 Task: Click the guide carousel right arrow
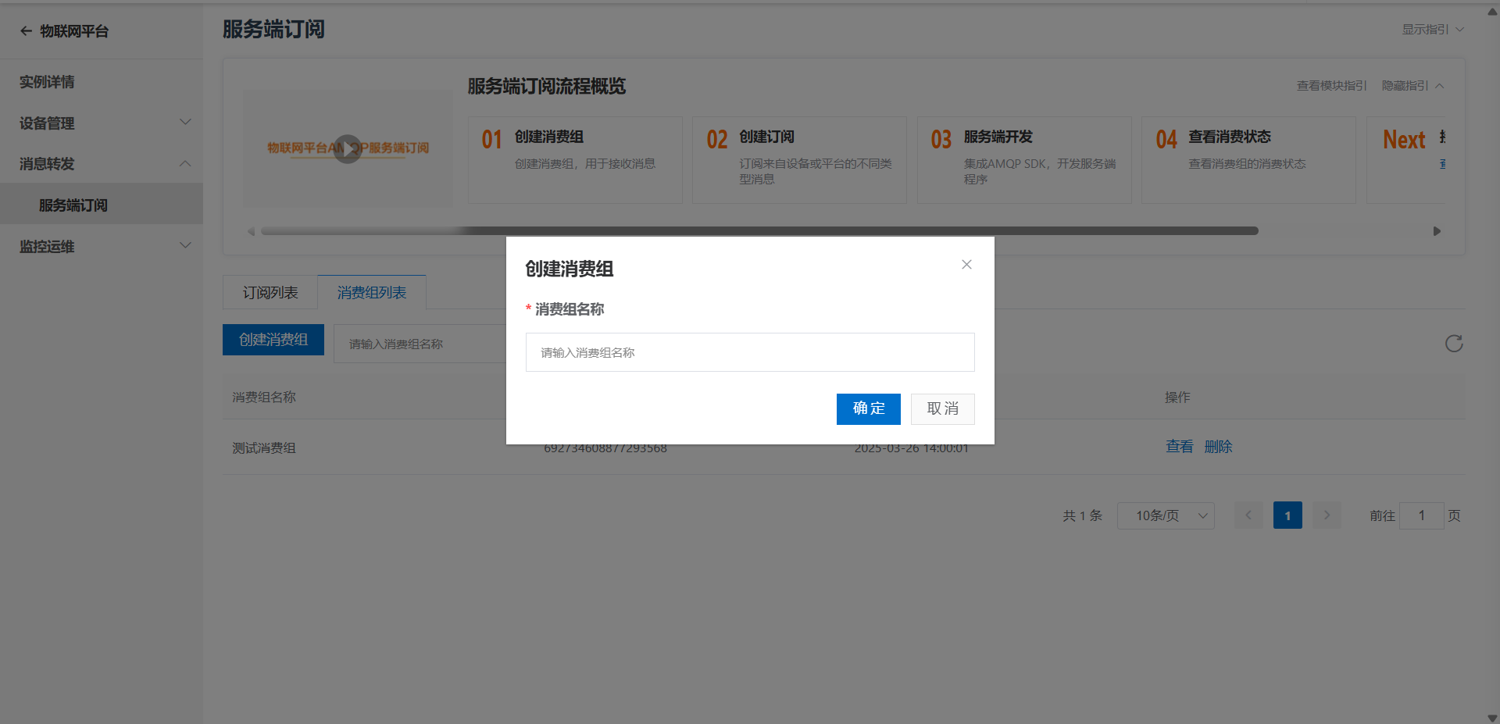point(1437,231)
